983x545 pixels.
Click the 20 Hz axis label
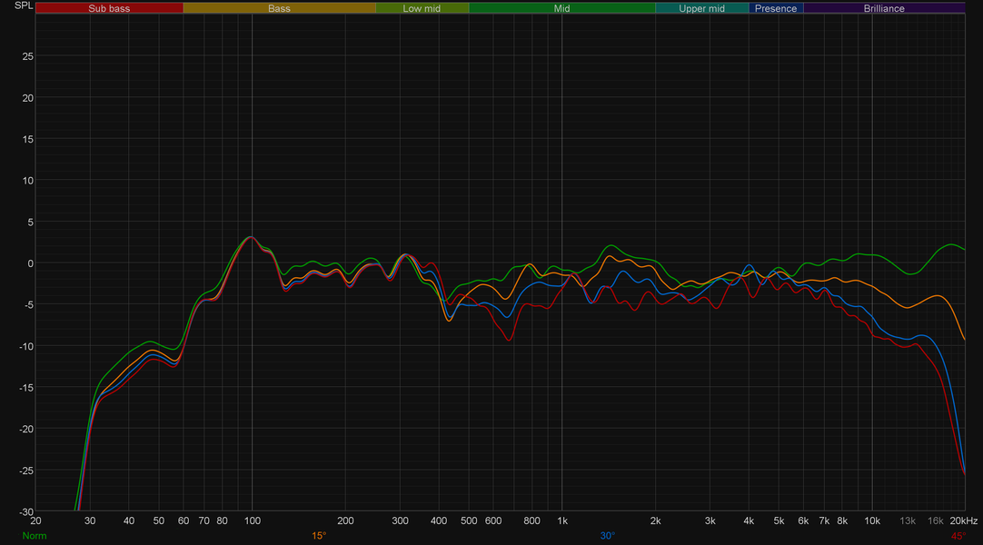(35, 520)
